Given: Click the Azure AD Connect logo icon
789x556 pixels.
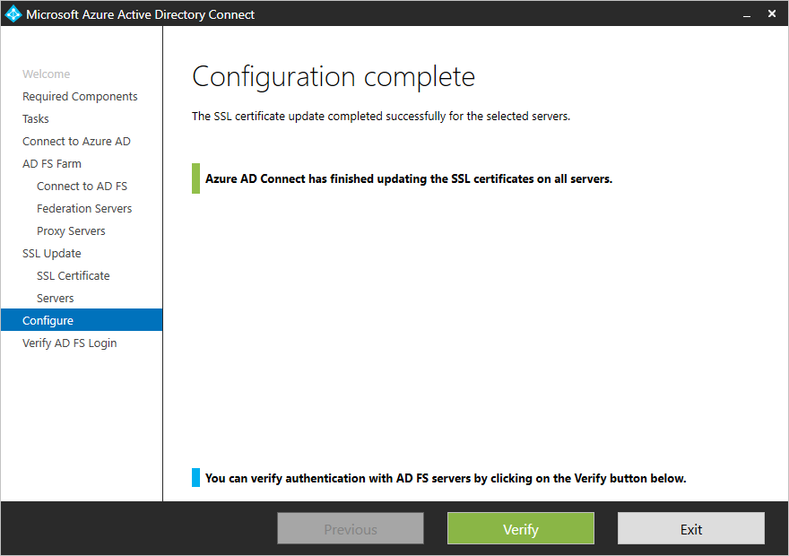Looking at the screenshot, I should (13, 13).
